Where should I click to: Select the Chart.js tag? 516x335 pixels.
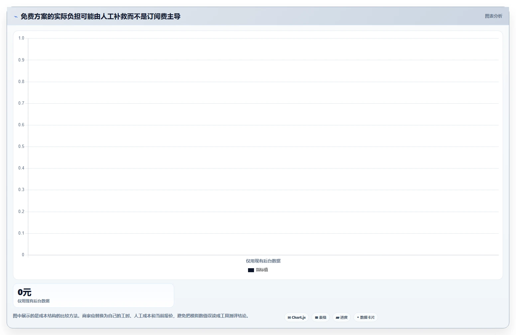coord(297,317)
